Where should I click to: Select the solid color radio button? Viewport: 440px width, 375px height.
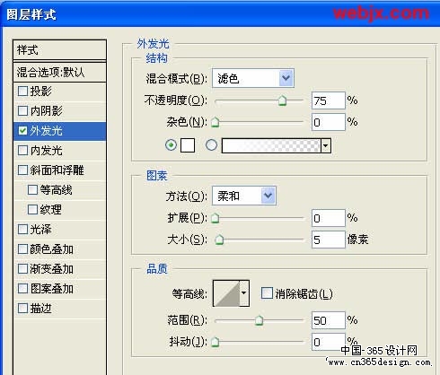click(x=171, y=145)
